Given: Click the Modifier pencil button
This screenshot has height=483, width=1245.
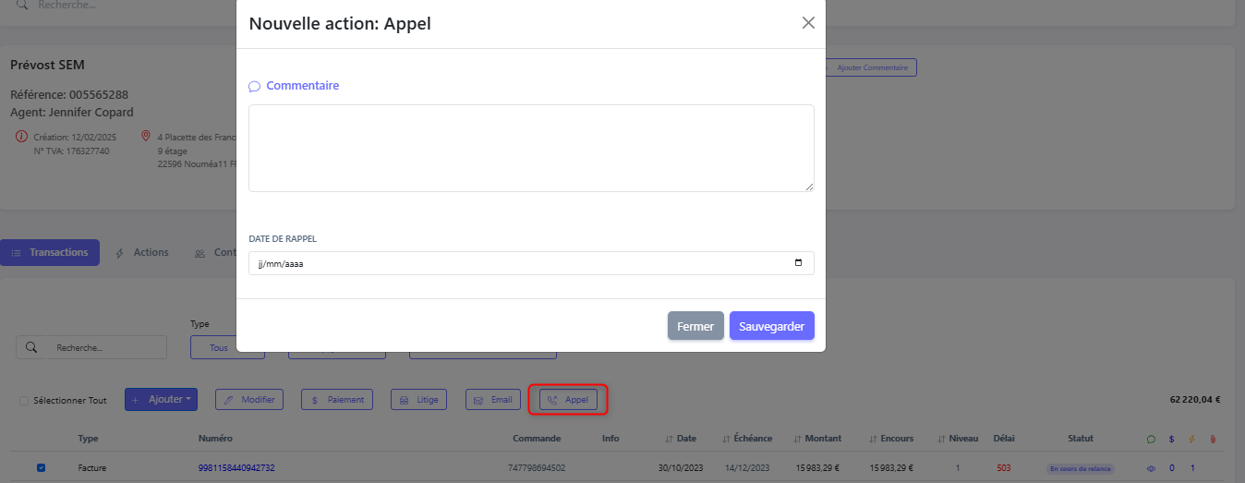Looking at the screenshot, I should pyautogui.click(x=249, y=400).
